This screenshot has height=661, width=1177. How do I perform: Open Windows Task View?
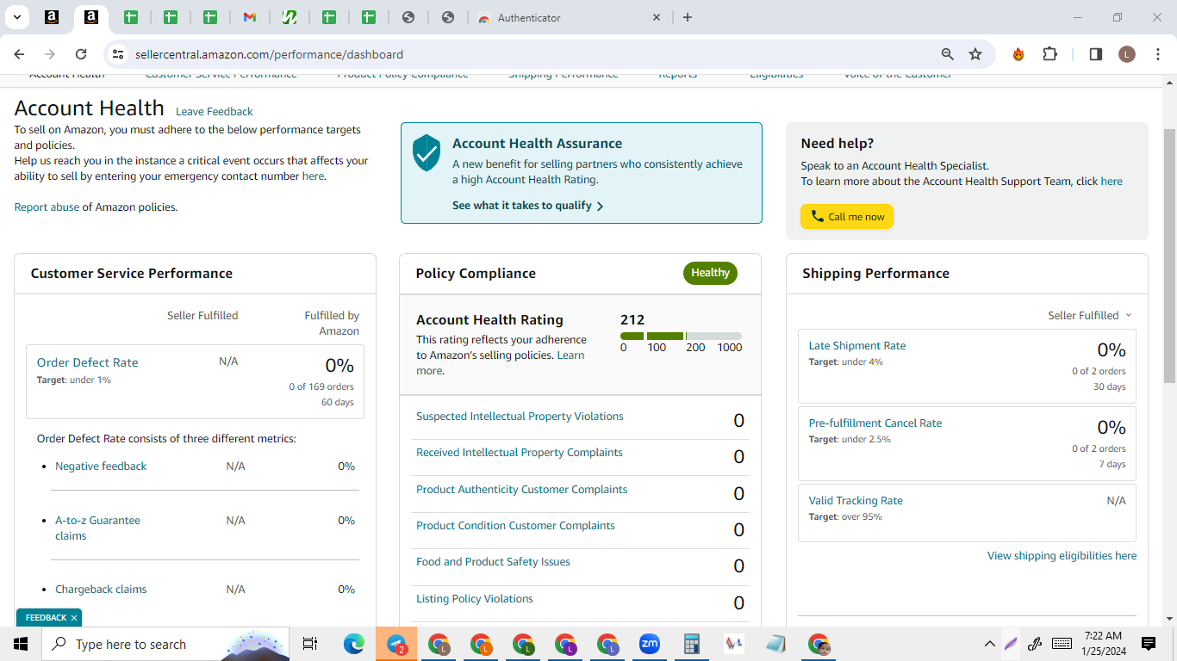pos(310,644)
